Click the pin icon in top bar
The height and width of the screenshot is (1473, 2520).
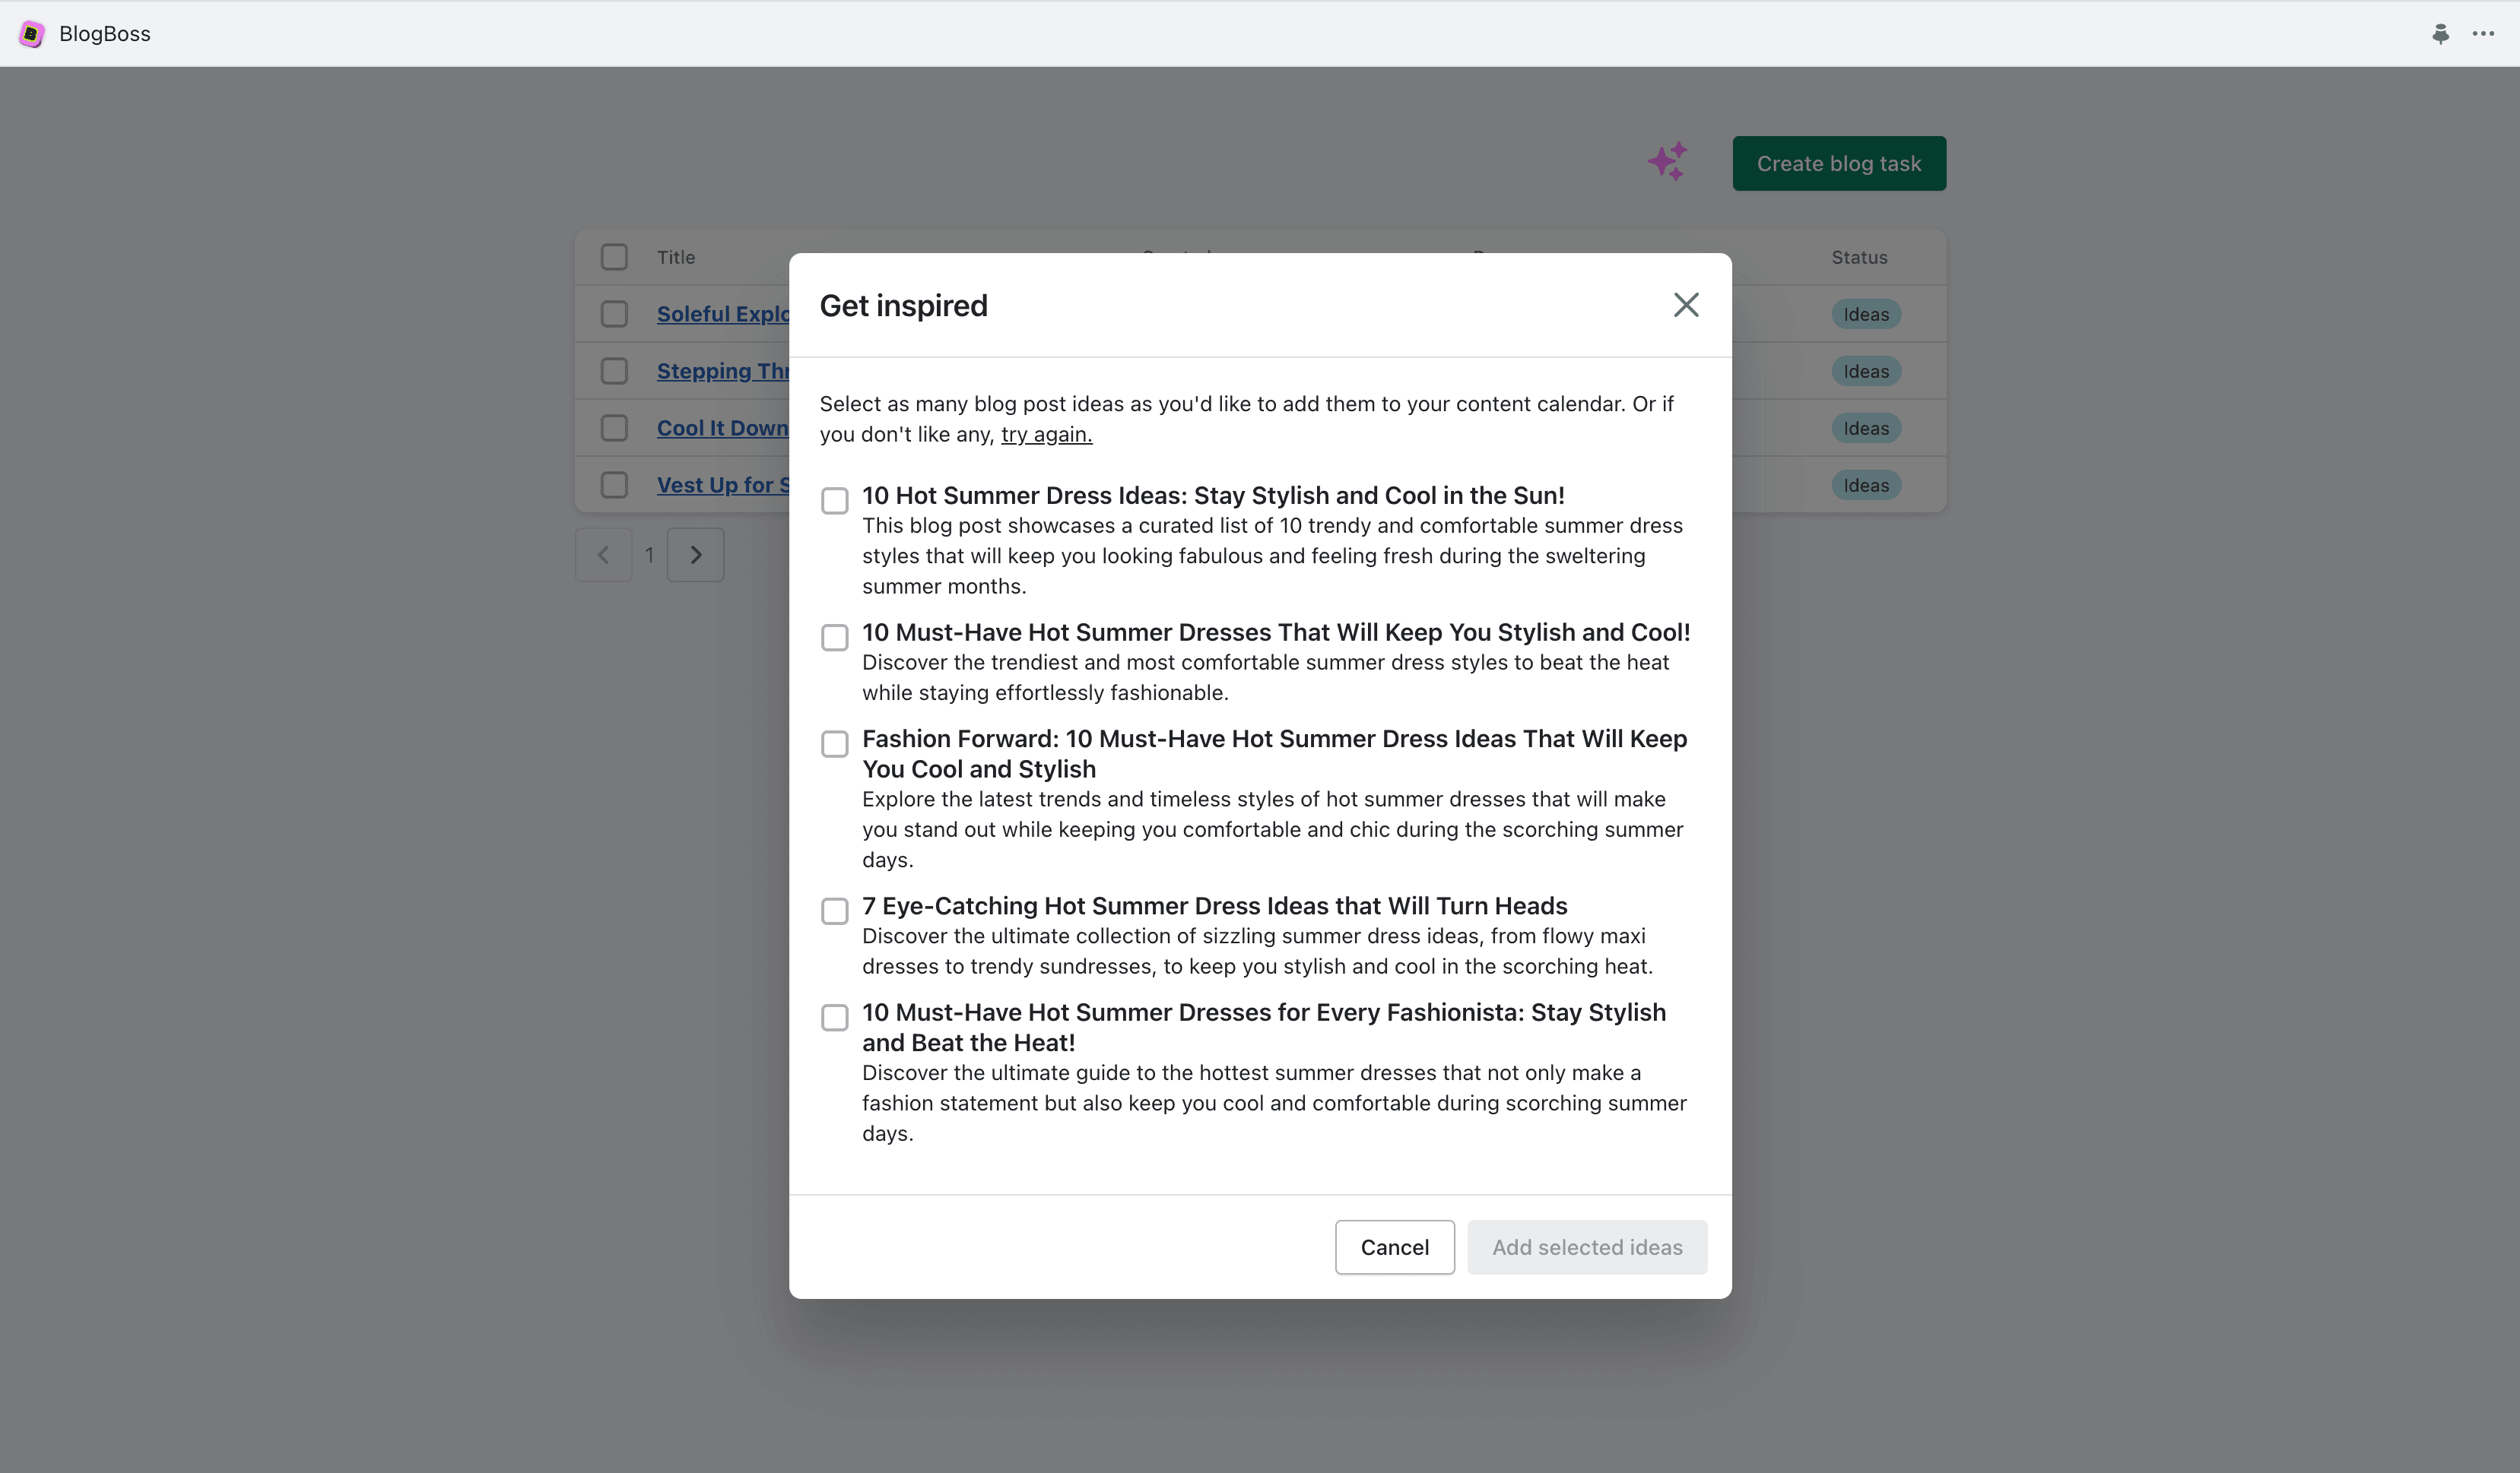[x=2440, y=34]
